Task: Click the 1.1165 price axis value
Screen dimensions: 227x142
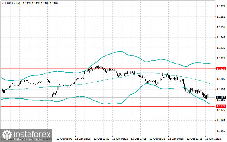Action: [221, 120]
